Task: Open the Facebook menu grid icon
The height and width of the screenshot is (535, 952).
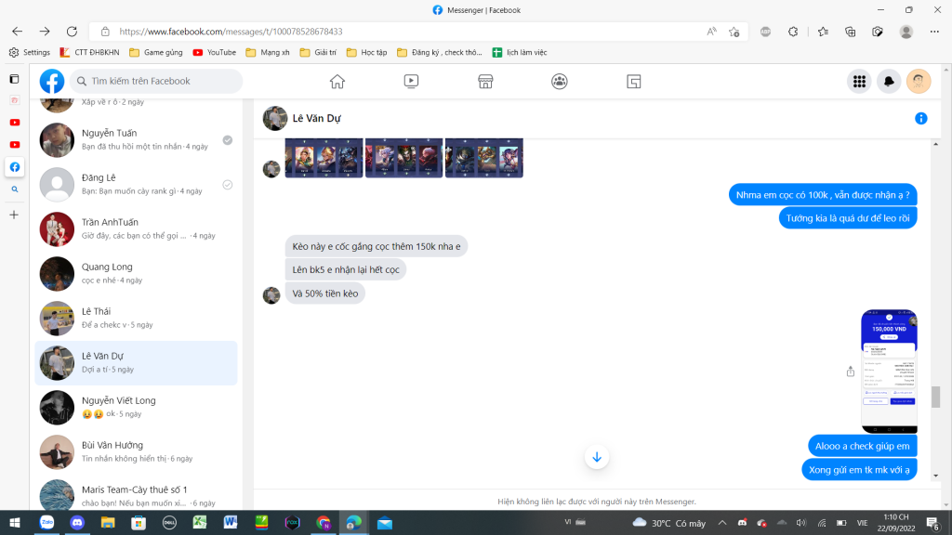Action: pos(859,82)
